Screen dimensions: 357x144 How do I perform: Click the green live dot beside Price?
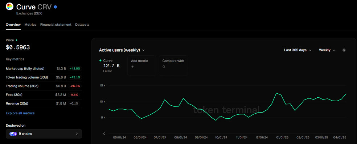click(x=16, y=40)
